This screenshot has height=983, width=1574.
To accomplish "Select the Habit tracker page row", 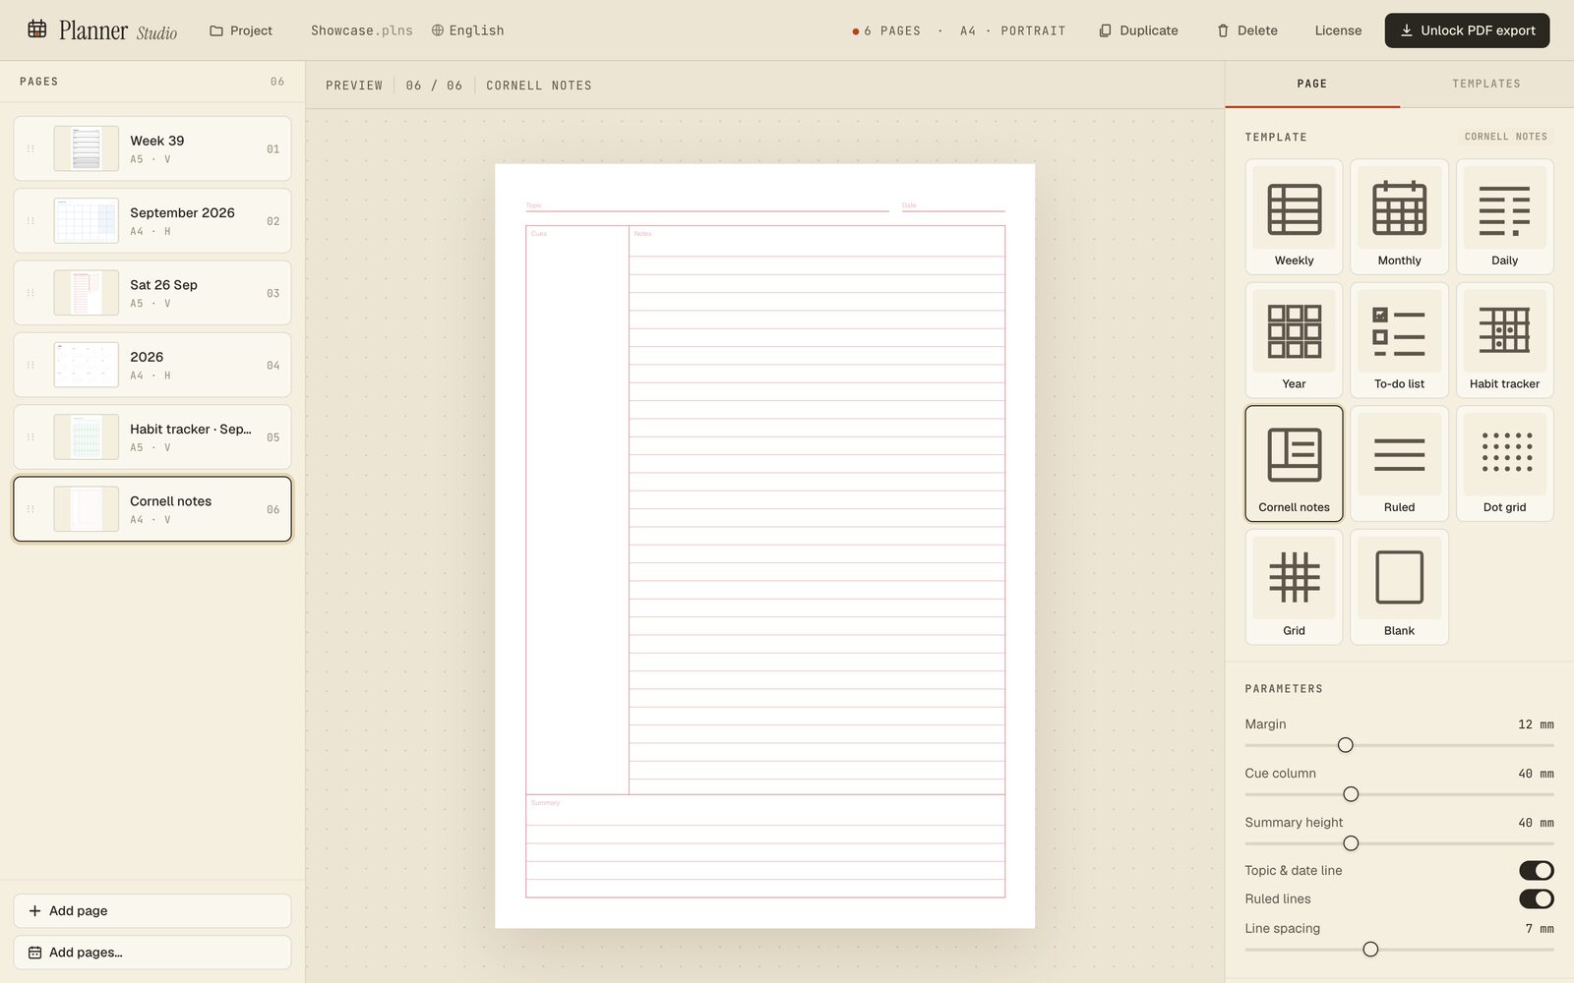I will (152, 437).
